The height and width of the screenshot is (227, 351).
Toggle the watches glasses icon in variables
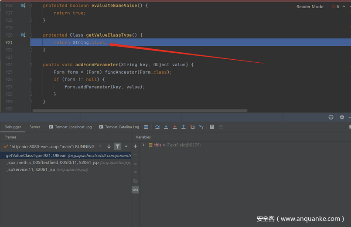pos(135,190)
